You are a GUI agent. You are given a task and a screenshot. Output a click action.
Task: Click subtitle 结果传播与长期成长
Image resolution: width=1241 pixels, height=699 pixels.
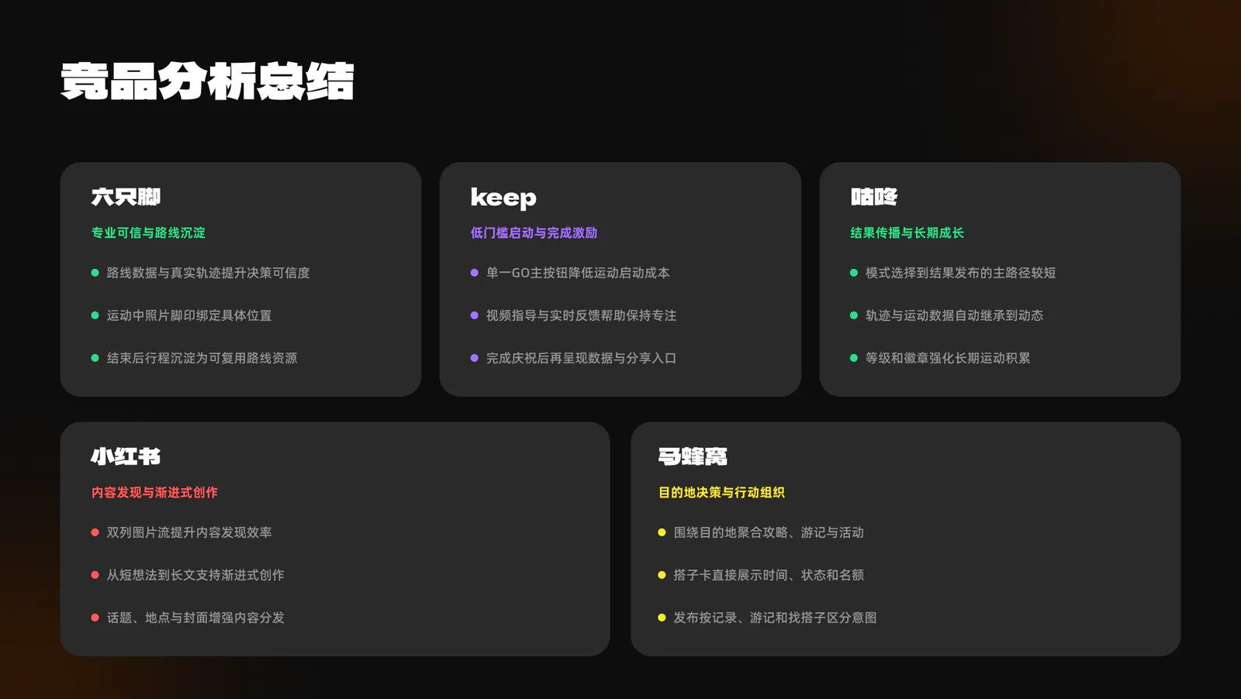[x=907, y=232]
